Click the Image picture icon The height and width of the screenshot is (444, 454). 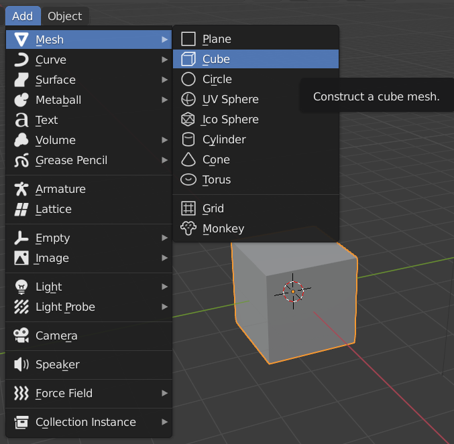[21, 258]
